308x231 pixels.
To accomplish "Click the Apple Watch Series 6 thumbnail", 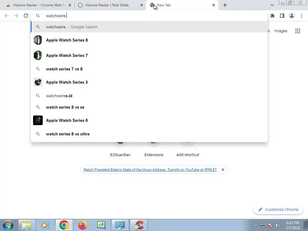I will pyautogui.click(x=38, y=120).
